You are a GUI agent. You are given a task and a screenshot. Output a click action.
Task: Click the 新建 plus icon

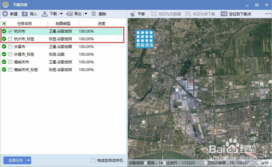coord(5,14)
